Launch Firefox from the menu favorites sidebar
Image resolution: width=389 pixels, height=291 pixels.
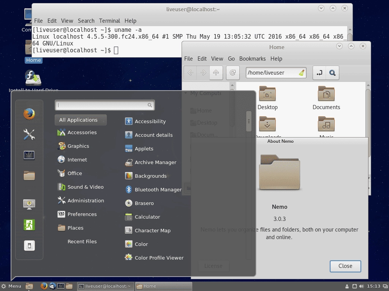29,114
